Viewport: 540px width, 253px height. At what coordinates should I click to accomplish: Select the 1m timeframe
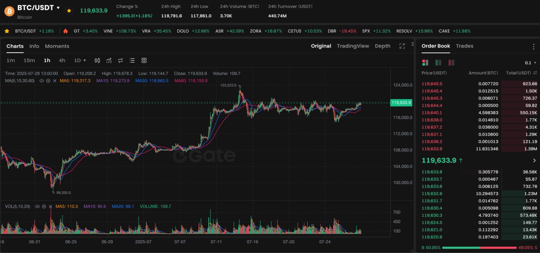(x=11, y=60)
